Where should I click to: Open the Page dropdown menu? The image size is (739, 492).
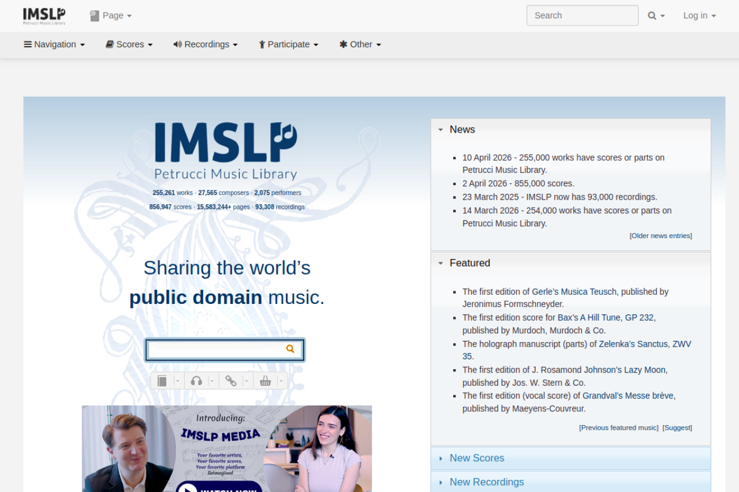click(x=111, y=16)
